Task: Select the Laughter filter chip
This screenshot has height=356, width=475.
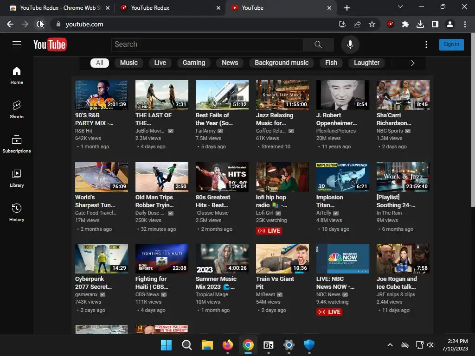Action: click(366, 63)
